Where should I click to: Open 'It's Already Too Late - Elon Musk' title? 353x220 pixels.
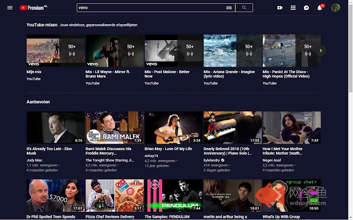pyautogui.click(x=49, y=151)
